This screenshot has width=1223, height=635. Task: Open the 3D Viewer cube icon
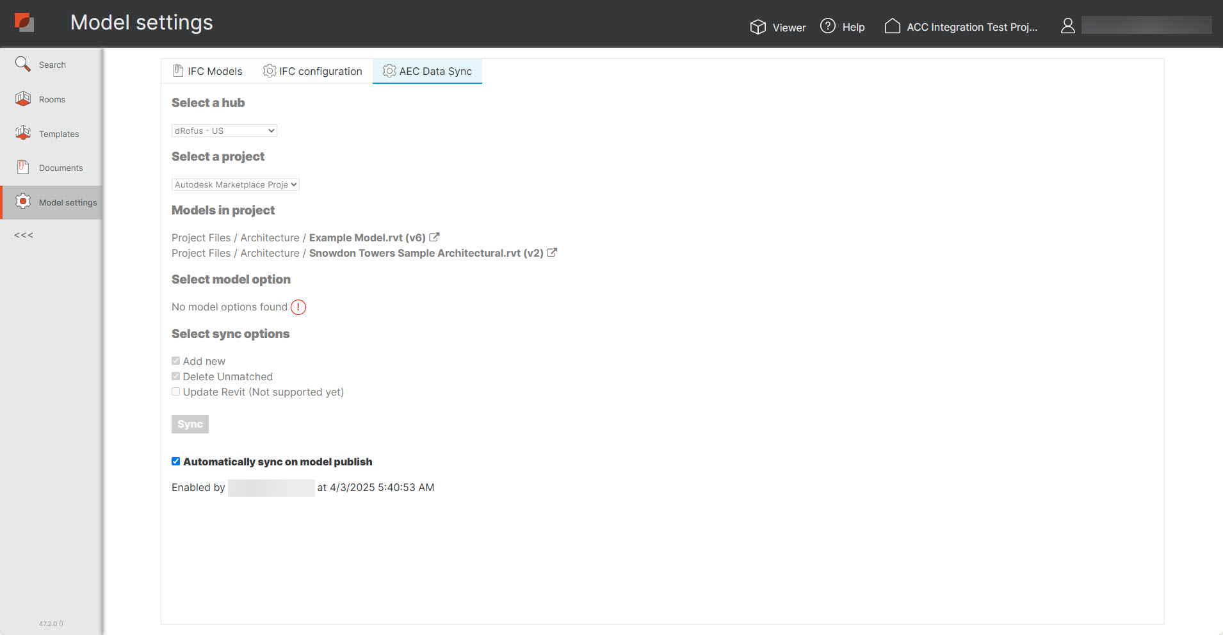point(757,27)
